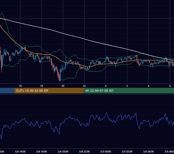Image resolution: width=174 pixels, height=154 pixels.
Task: Click the '3/4 20:00' date label
Action: [x=63, y=151]
